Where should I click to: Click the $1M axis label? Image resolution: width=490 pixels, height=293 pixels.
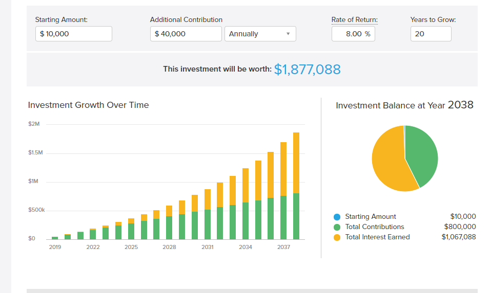[33, 182]
